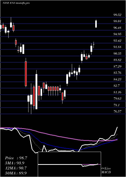
Task: Click the Price : 98.7 readout
Action: pyautogui.click(x=16, y=158)
